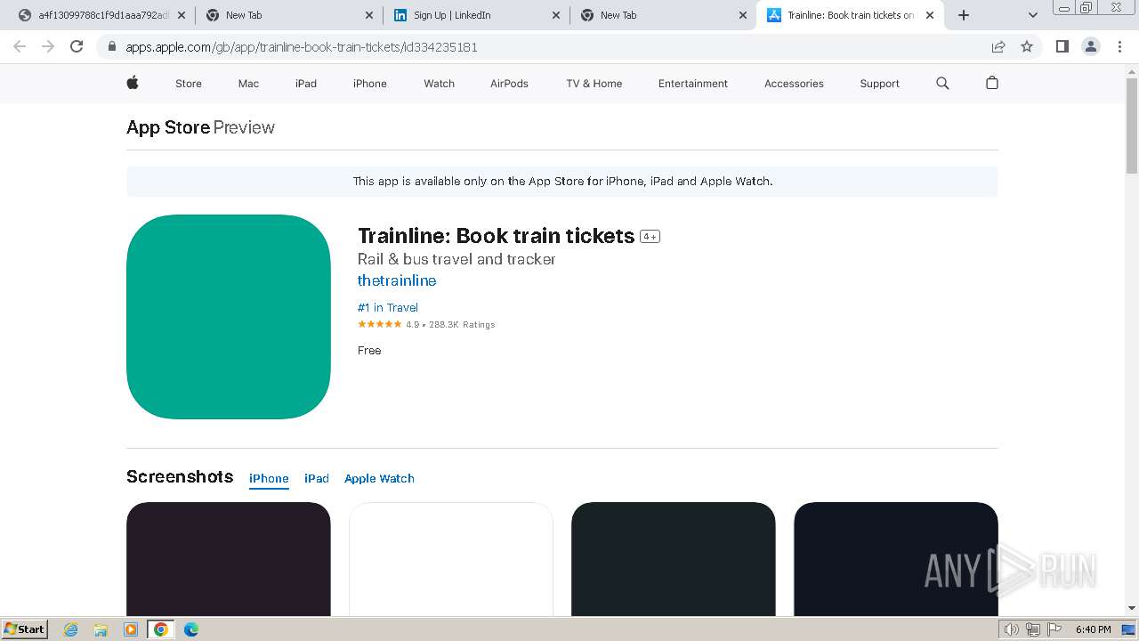Click the 4+ age rating badge

coord(650,236)
